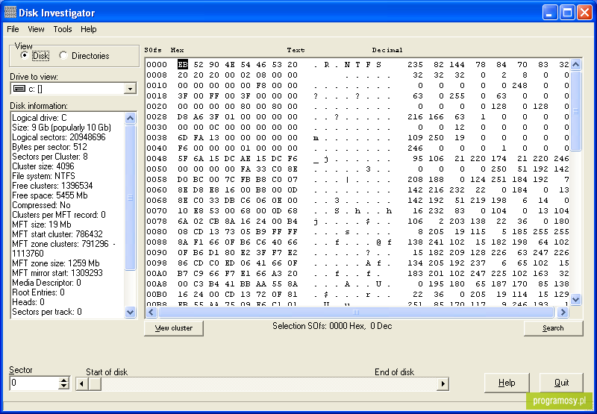
Task: Click Disk information scroll down arrow
Action: click(x=130, y=313)
